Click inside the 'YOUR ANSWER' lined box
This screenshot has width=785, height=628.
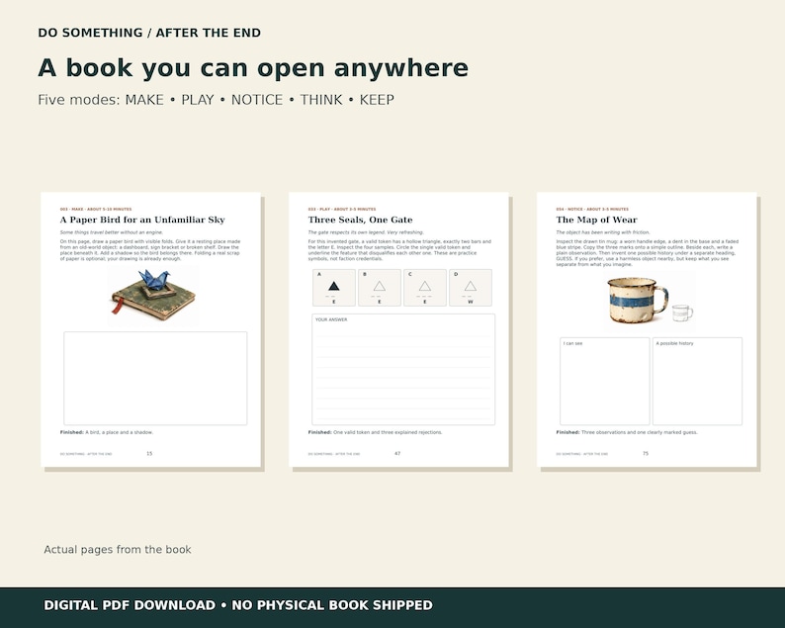[x=403, y=370]
